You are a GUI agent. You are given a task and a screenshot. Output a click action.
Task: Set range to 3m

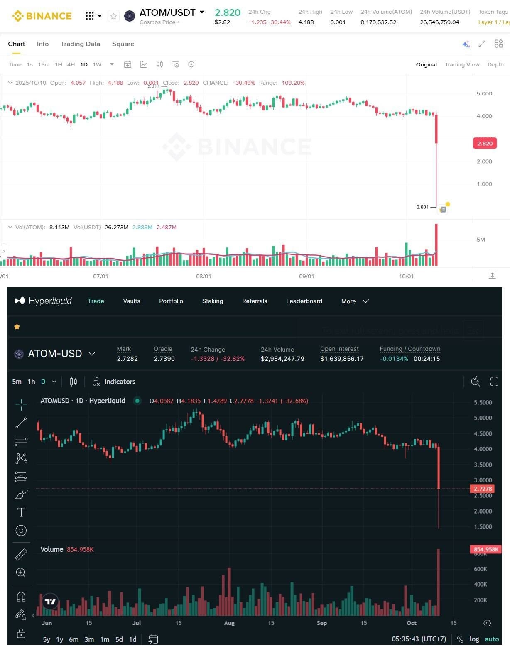pos(89,639)
